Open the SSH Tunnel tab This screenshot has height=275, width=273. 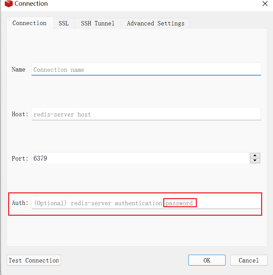tap(98, 23)
